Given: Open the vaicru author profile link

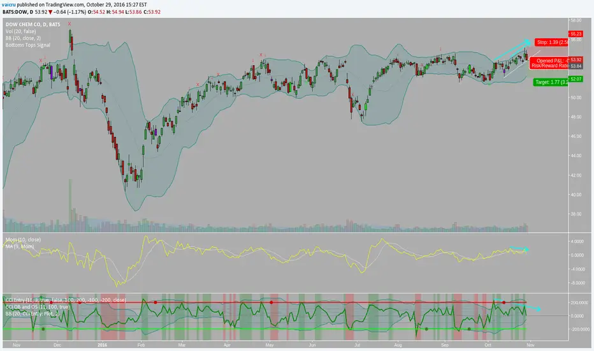Looking at the screenshot, I should (x=8, y=4).
